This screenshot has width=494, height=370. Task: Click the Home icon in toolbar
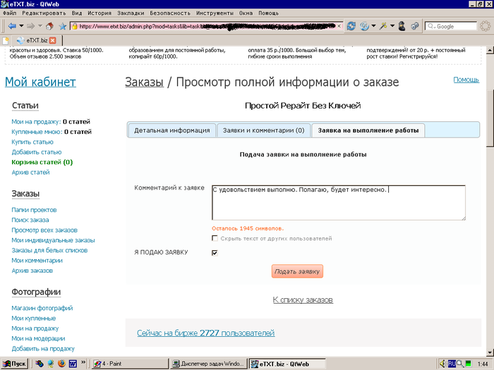48,26
